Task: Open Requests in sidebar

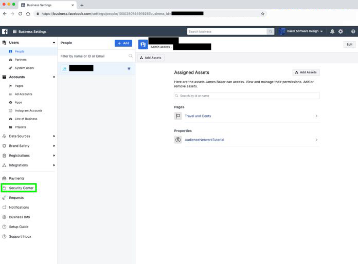Action: [x=16, y=198]
